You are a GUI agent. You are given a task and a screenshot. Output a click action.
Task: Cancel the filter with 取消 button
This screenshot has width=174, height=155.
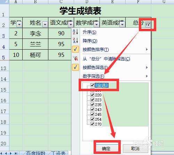point(135,148)
